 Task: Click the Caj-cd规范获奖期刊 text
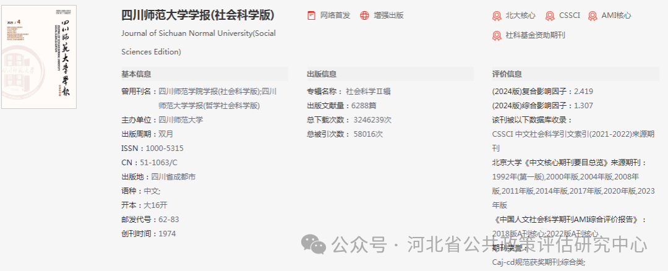coord(526,262)
